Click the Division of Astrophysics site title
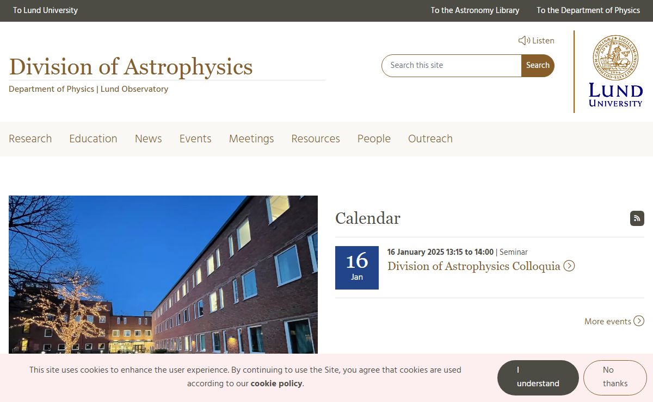The width and height of the screenshot is (653, 402). tap(131, 67)
